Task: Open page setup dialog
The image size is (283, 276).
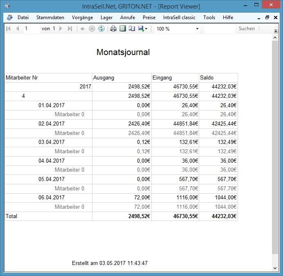Action: [x=132, y=29]
